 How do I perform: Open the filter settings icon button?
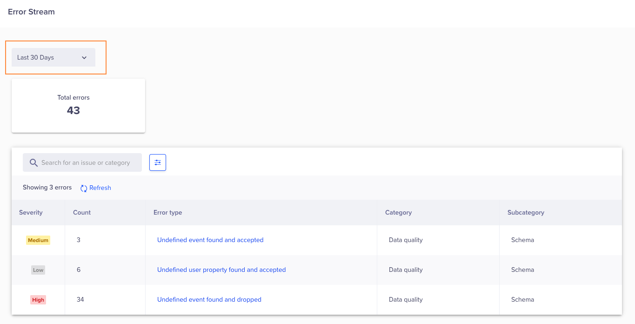158,162
